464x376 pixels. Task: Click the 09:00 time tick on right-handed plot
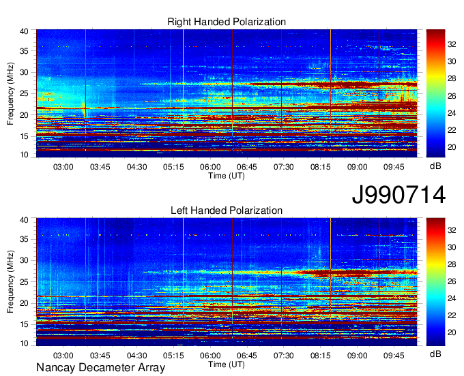point(357,167)
